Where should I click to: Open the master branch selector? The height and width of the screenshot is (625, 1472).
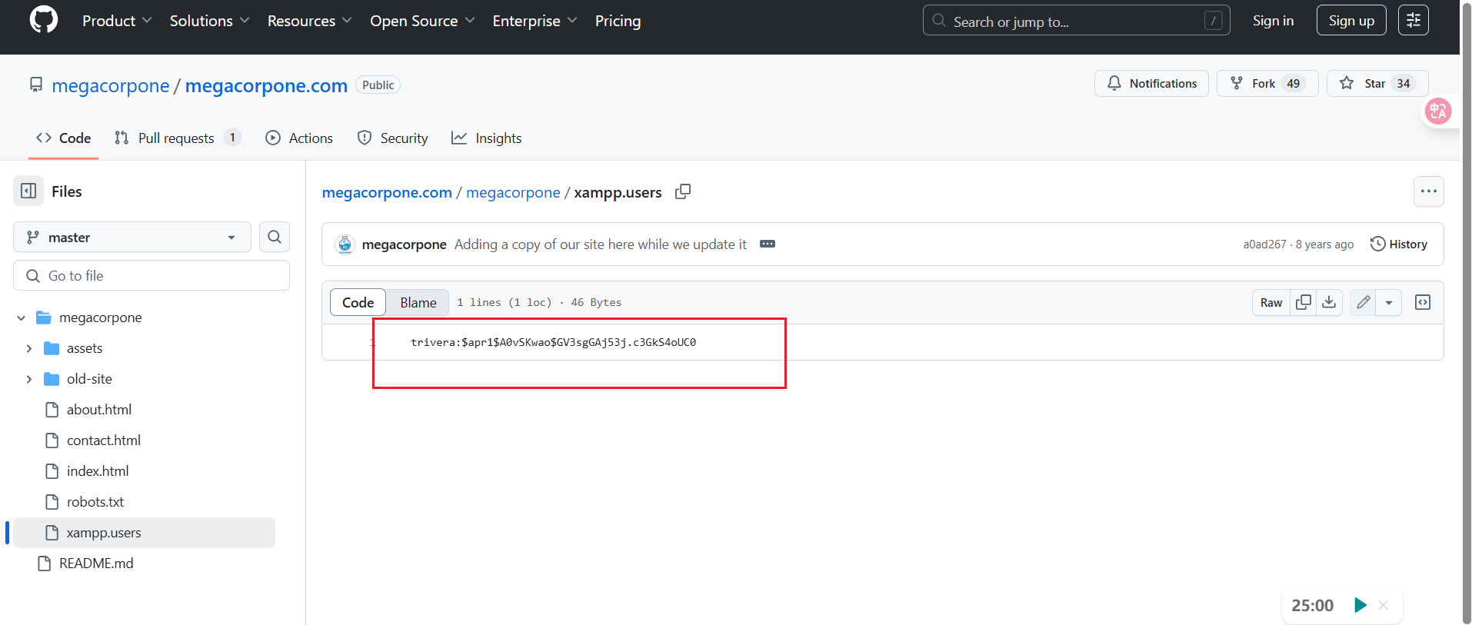[132, 237]
